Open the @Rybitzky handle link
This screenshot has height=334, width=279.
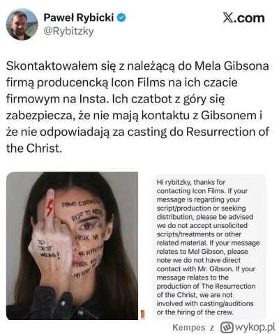tap(68, 31)
